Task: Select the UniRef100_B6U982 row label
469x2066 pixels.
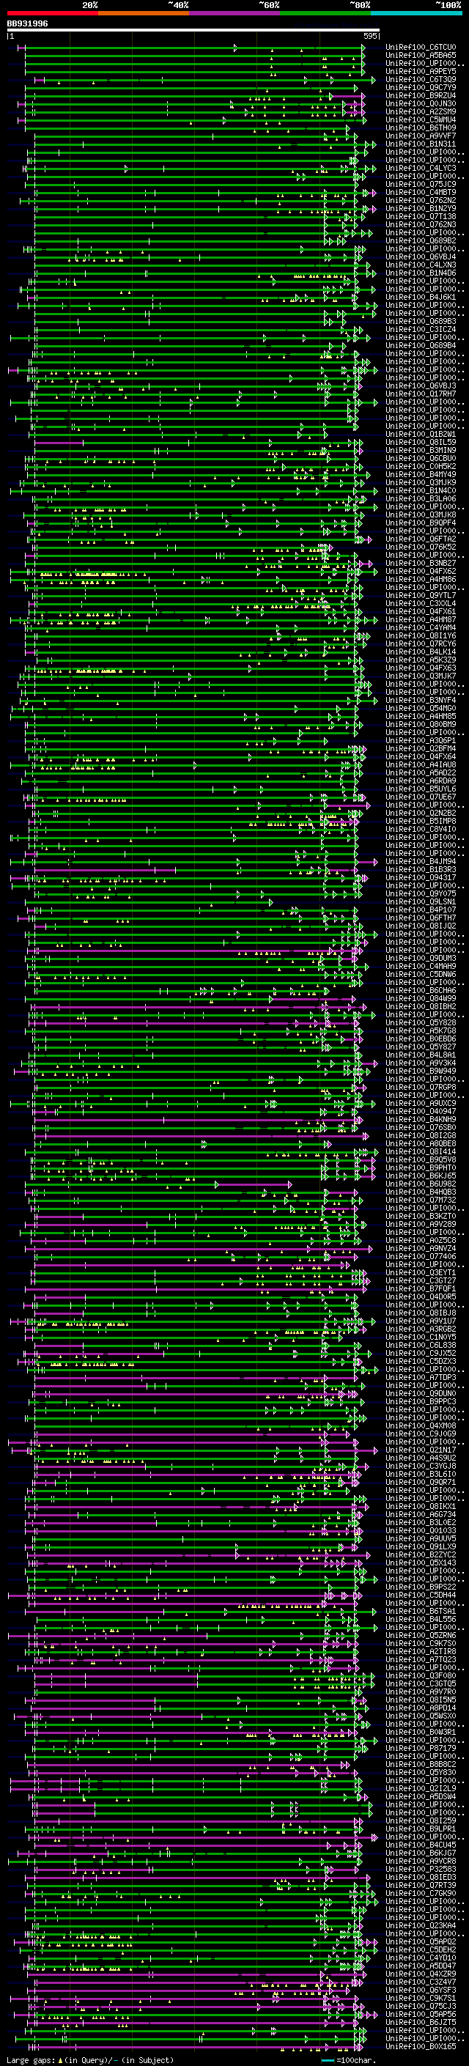Action: tap(421, 1184)
